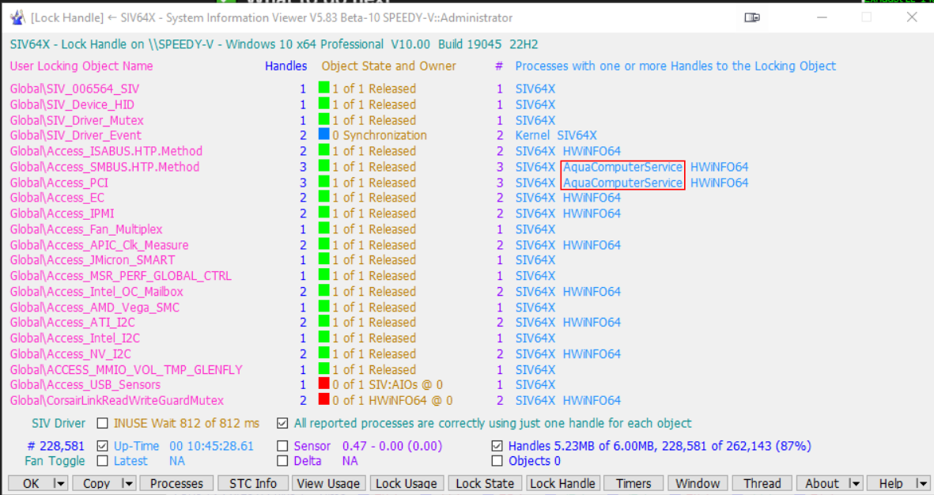Click red state square for Access_USB_Sensors

[x=323, y=384]
